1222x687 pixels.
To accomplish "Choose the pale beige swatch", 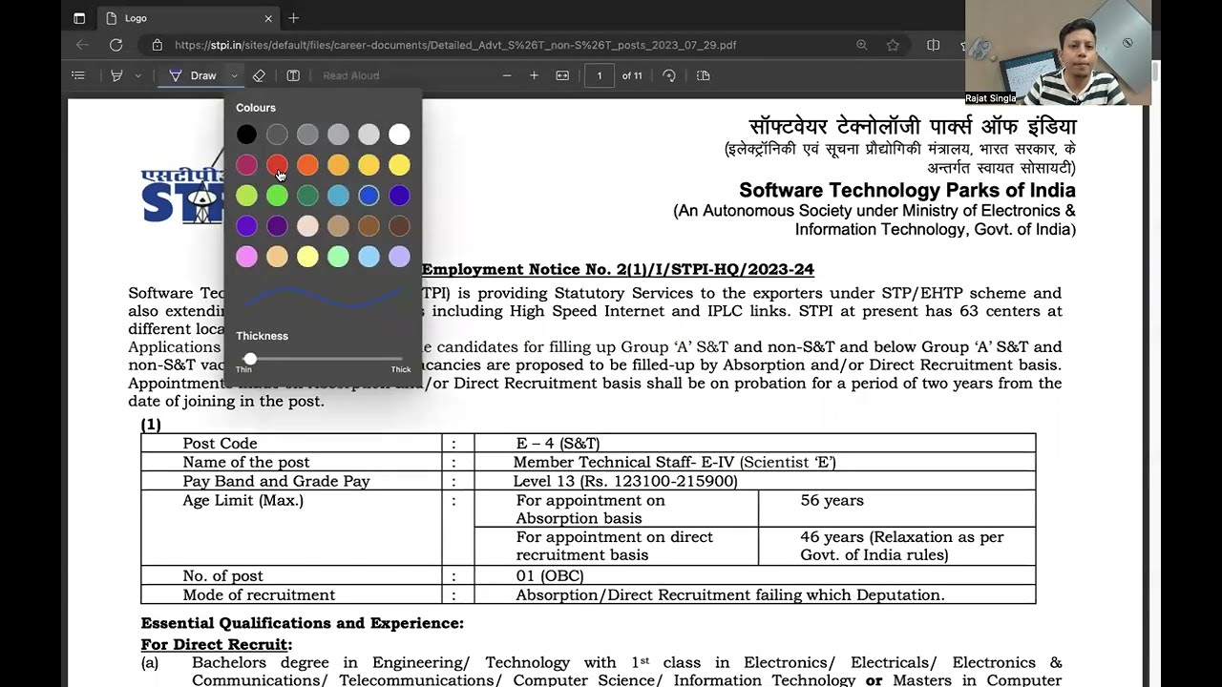I will click(x=307, y=226).
